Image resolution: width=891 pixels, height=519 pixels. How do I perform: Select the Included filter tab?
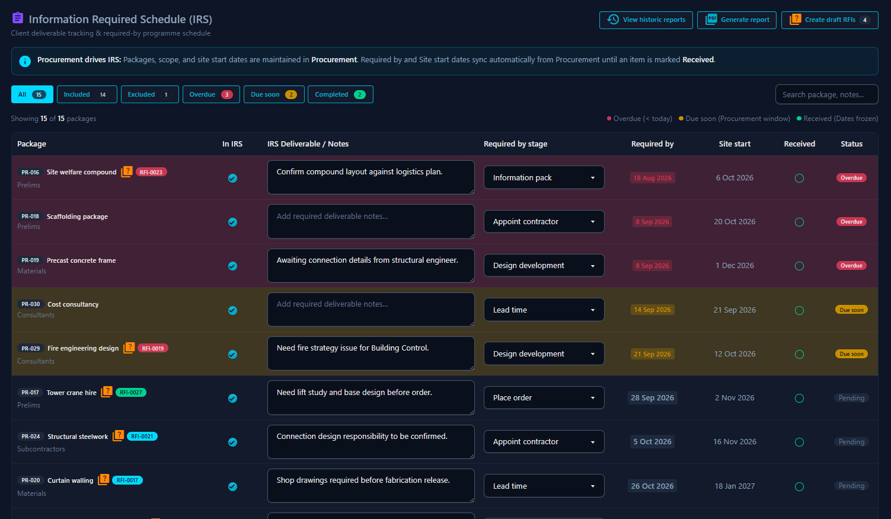coord(87,94)
